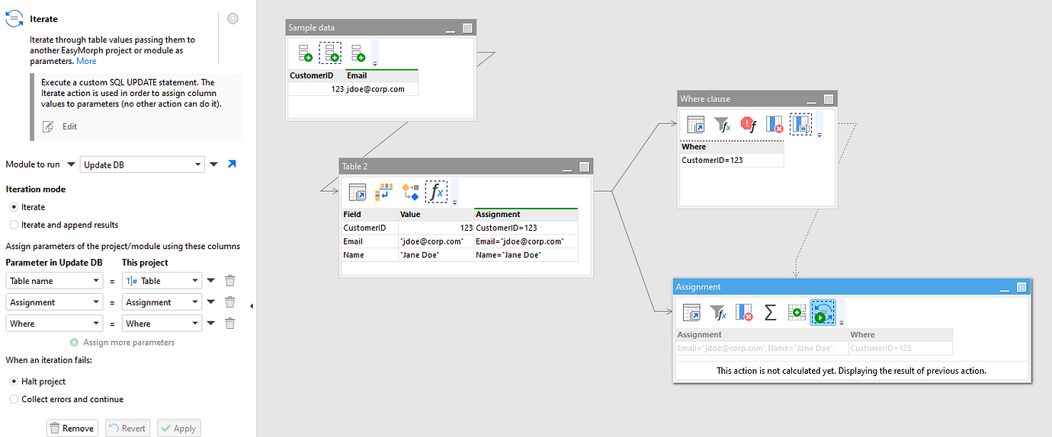Click the jdoe@corp.com cell in Sample data
Viewport: 1052px width, 437px height.
[x=381, y=89]
